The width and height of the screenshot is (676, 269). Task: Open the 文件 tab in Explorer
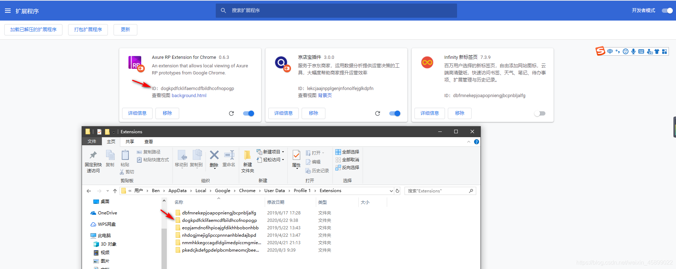coord(92,141)
